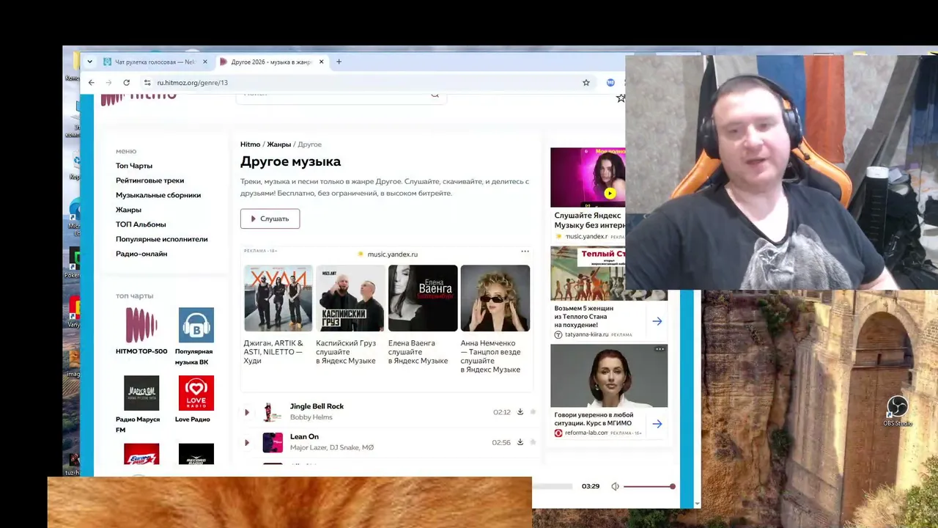Open the Каспийский Груз ad thumbnail
Viewport: 938px width, 528px height.
click(x=350, y=298)
